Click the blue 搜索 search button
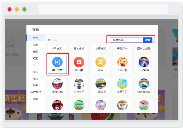This screenshot has width=183, height=128. tap(148, 40)
